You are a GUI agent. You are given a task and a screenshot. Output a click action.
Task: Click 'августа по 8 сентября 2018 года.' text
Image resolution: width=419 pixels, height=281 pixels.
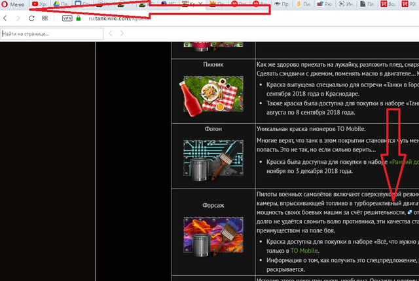pyautogui.click(x=311, y=112)
